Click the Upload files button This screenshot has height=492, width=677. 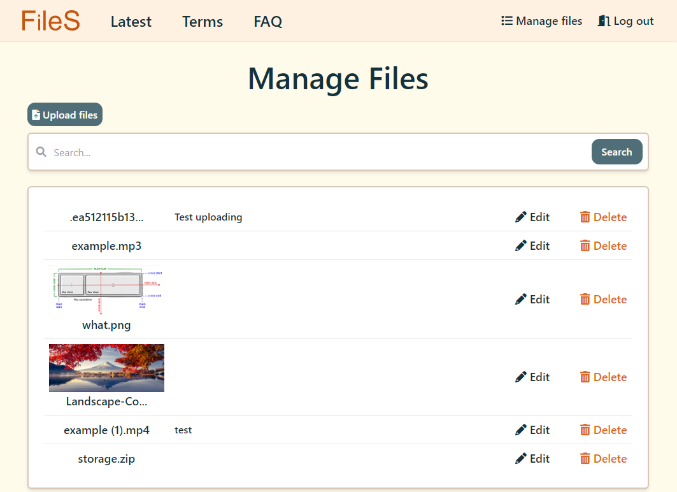click(64, 114)
